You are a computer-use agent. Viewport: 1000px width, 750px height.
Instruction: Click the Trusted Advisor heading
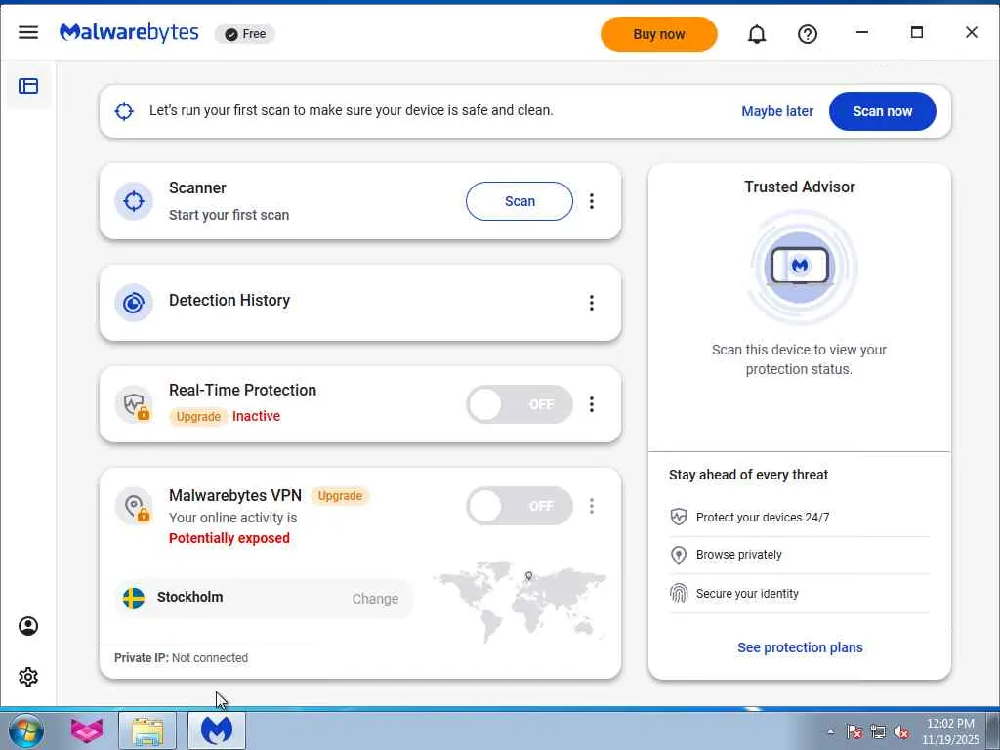point(800,187)
